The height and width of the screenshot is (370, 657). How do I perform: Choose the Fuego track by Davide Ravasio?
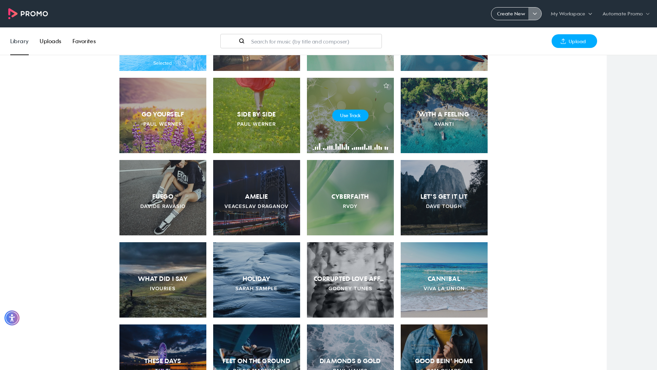click(163, 198)
